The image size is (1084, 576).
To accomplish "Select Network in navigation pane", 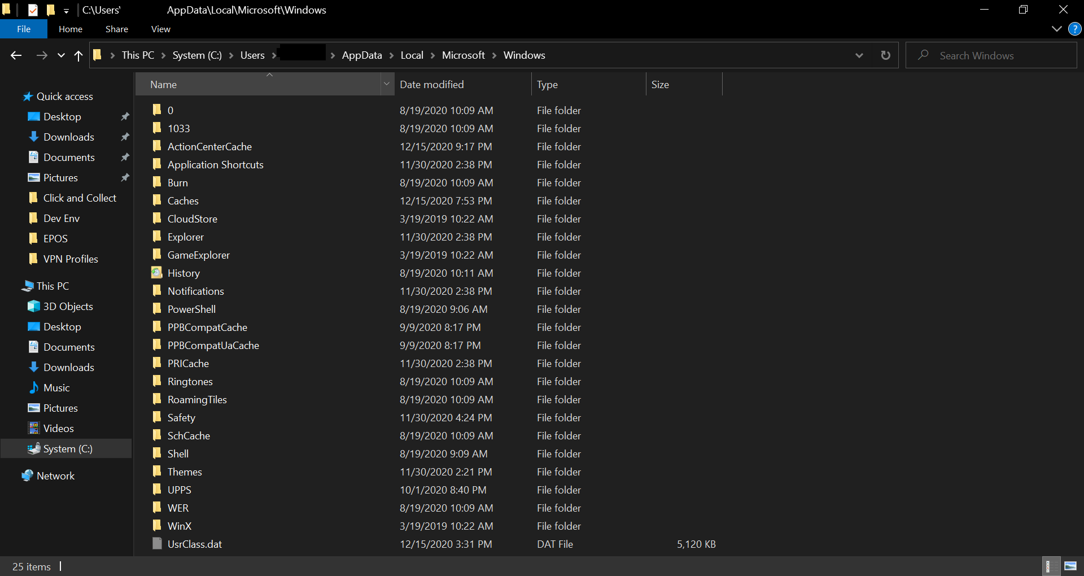I will 55,475.
